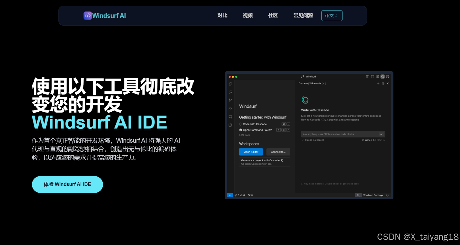Open notifications bell in IDE status bar
This screenshot has width=460, height=245.
coord(387,195)
